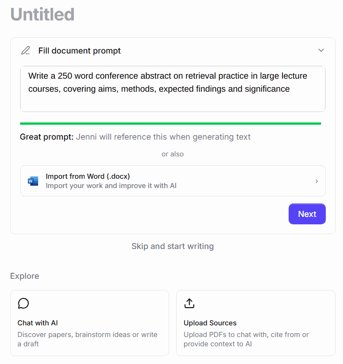Viewport: 343px width, 364px height.
Task: Click the upload arrow icon
Action: pos(189,303)
